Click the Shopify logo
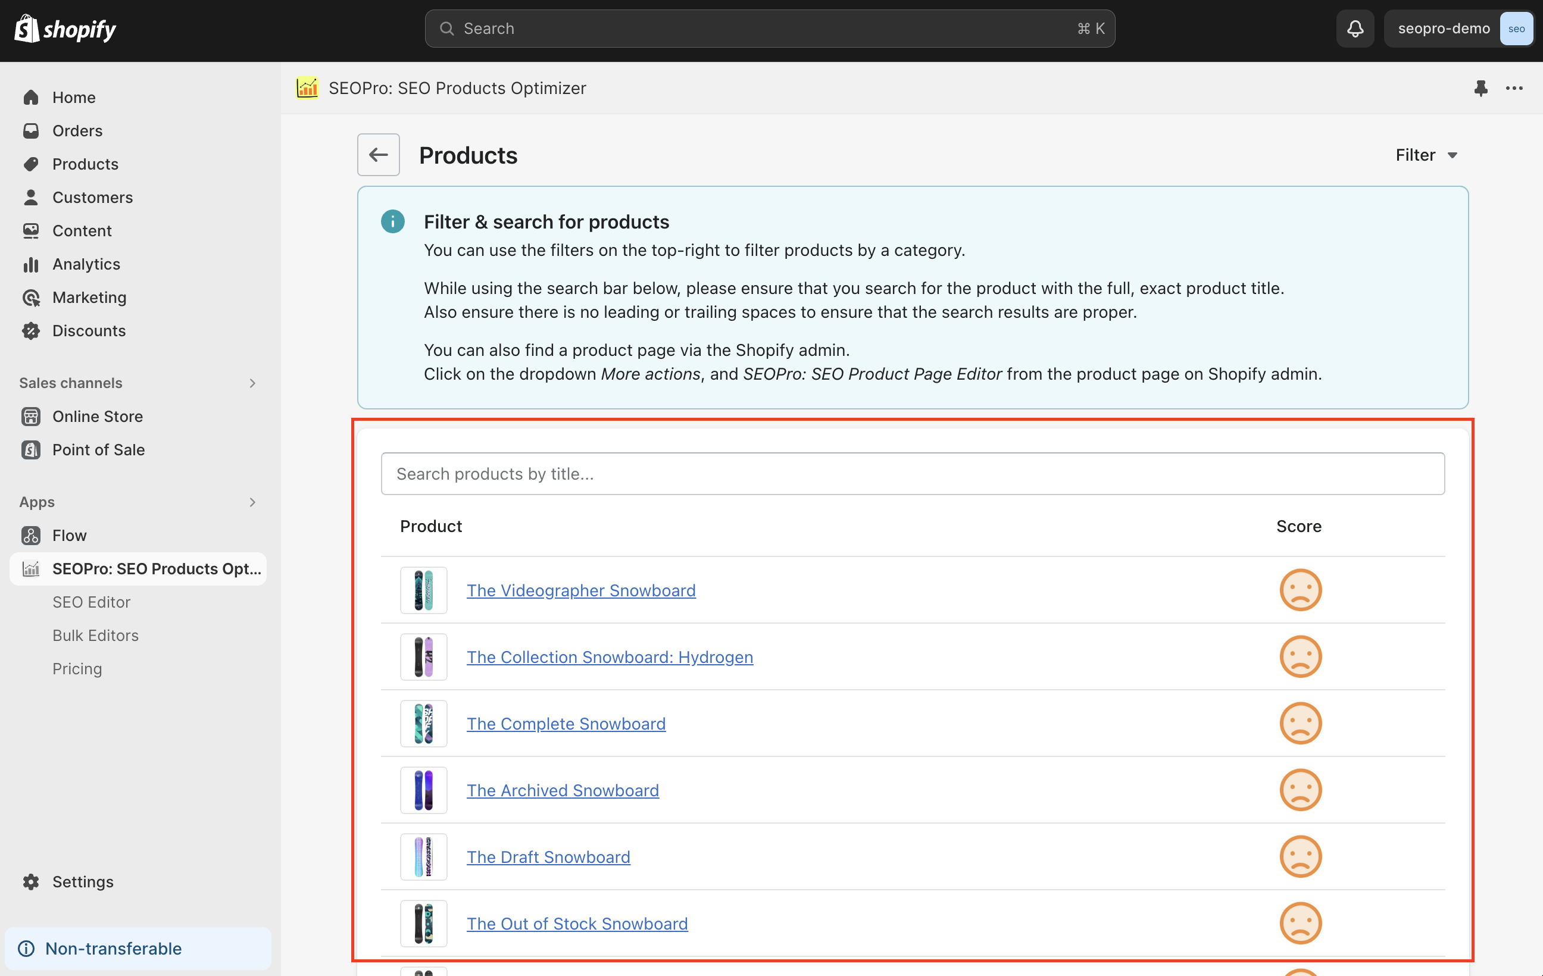Screen dimensions: 1543x976 [65, 29]
